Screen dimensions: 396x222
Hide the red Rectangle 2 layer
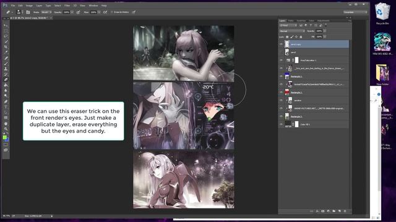[281, 92]
